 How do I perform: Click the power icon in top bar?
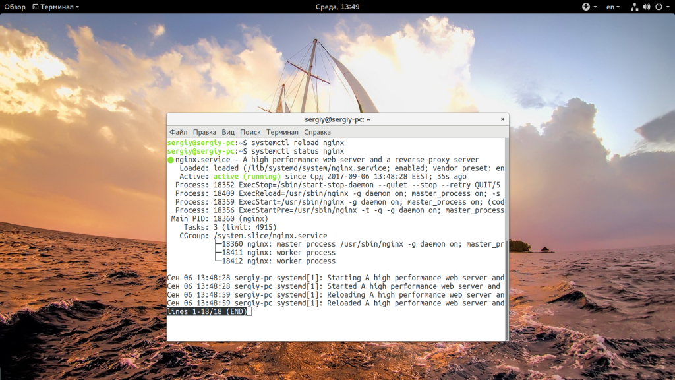click(x=658, y=7)
